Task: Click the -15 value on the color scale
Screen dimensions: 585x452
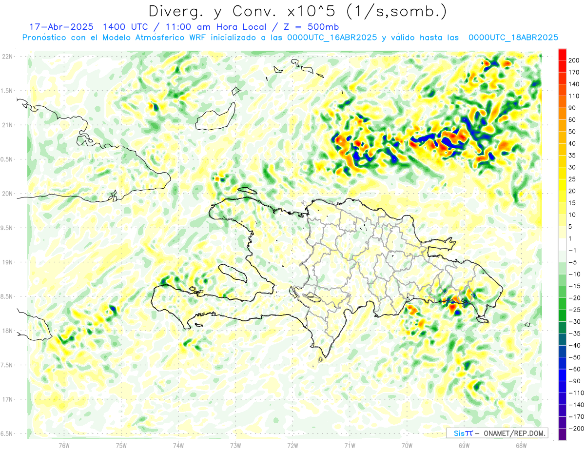Action: (x=573, y=286)
